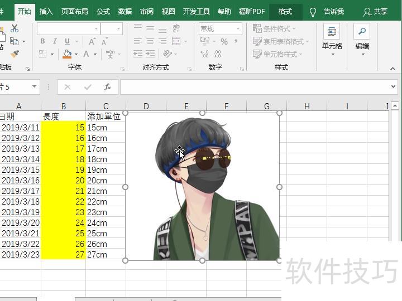The image size is (402, 301).
Task: Switch to the 页面布局 tab
Action: [75, 12]
